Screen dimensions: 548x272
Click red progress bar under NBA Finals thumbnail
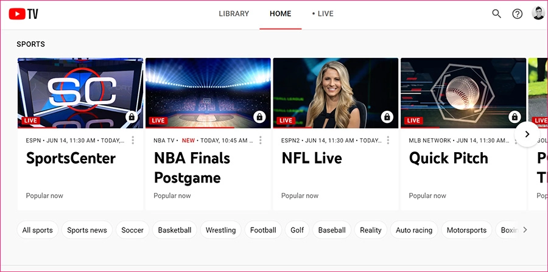click(190, 127)
